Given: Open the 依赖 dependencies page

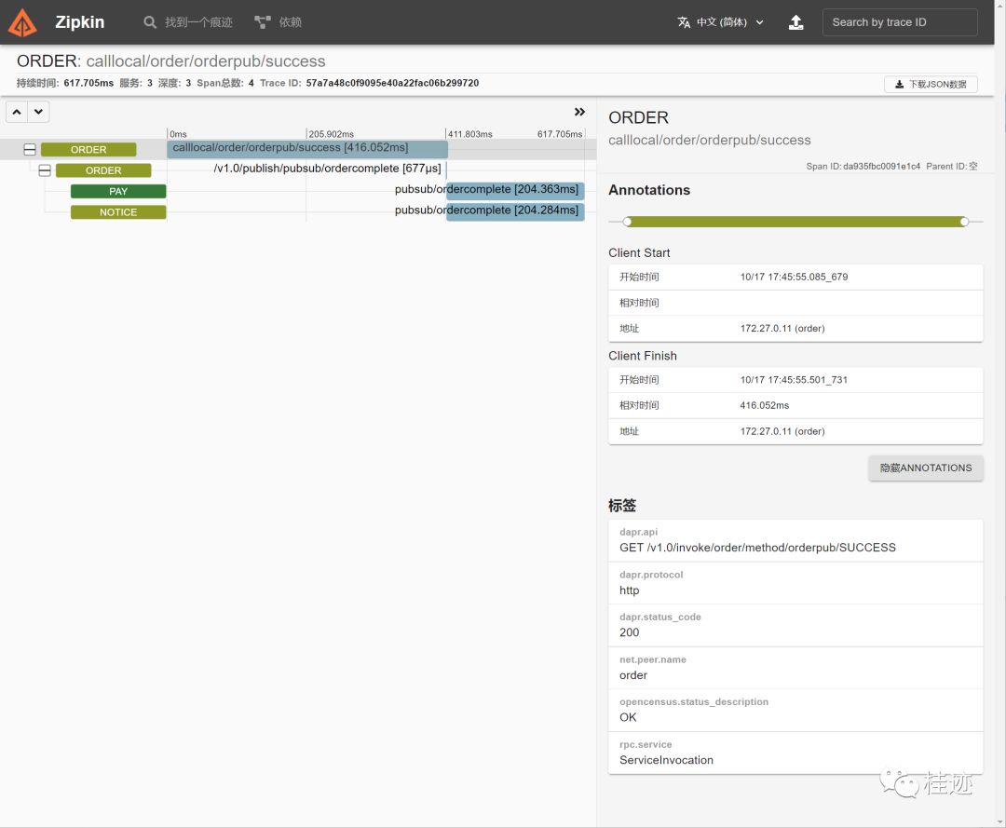Looking at the screenshot, I should coord(278,22).
